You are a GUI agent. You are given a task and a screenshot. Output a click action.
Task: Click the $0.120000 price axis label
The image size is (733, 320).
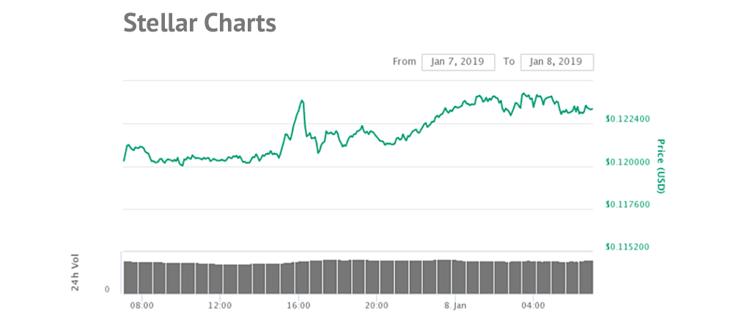tap(626, 162)
